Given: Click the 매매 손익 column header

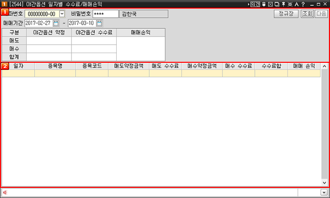Looking at the screenshot, I should pyautogui.click(x=304, y=66).
